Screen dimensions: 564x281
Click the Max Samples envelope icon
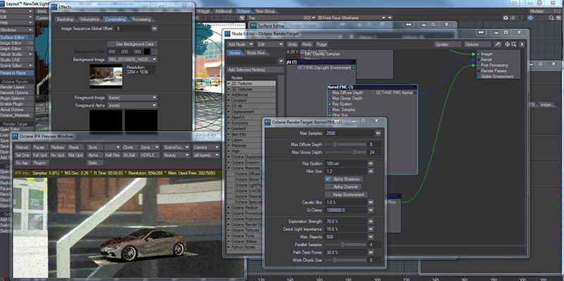tap(378, 133)
